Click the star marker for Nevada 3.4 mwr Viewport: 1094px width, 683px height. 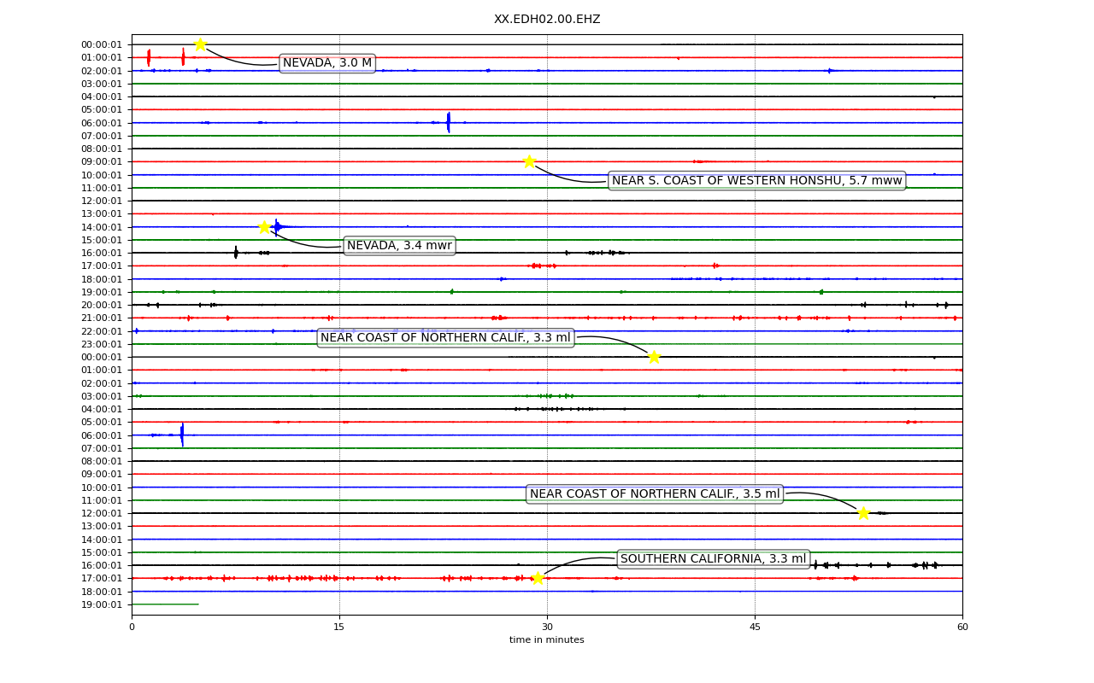264,227
